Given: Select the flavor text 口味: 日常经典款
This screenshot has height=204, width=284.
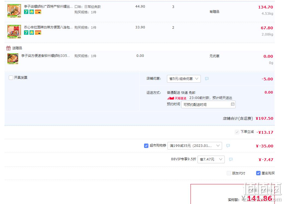Looking at the screenshot, I should click(88, 7).
